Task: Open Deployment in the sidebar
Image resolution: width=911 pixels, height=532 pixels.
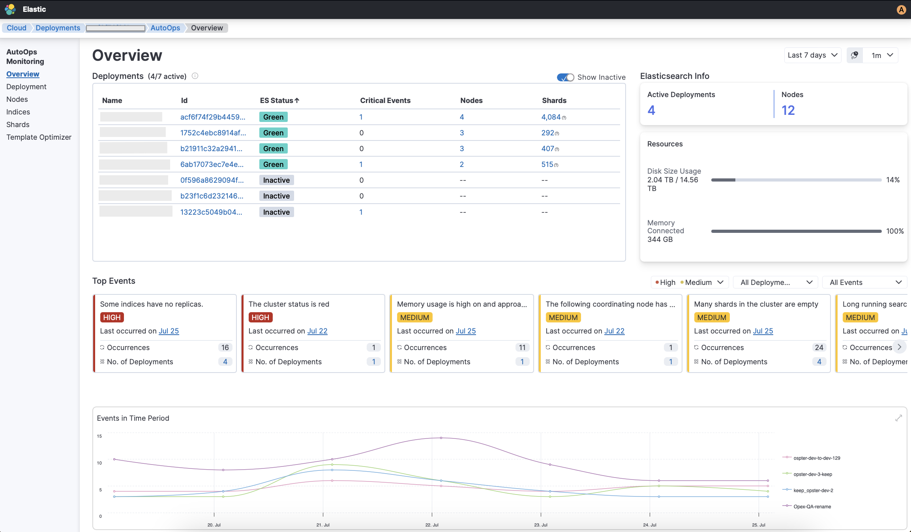Action: coord(26,86)
